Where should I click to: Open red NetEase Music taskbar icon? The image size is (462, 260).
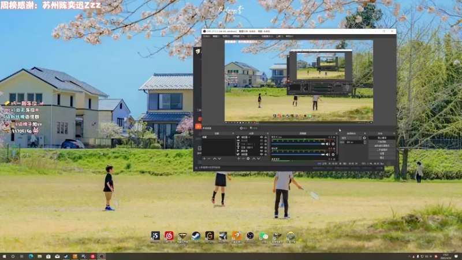pos(92,257)
